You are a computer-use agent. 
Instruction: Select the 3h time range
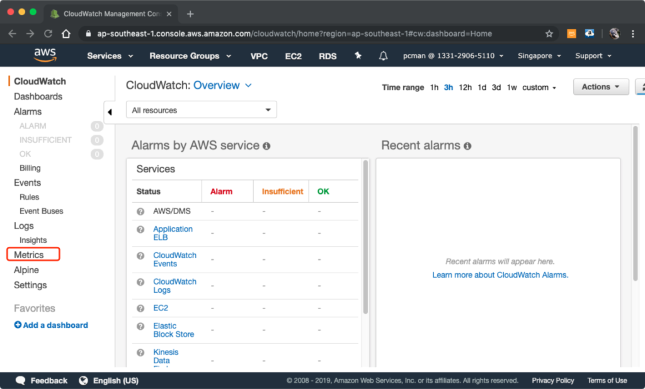(448, 87)
